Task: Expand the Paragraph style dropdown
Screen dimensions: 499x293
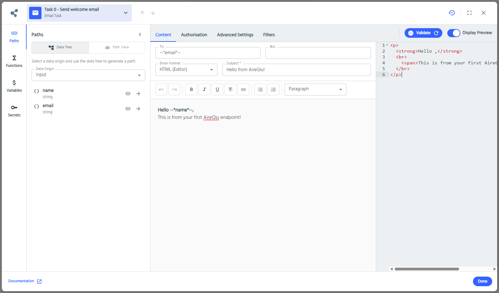Action: coord(315,89)
